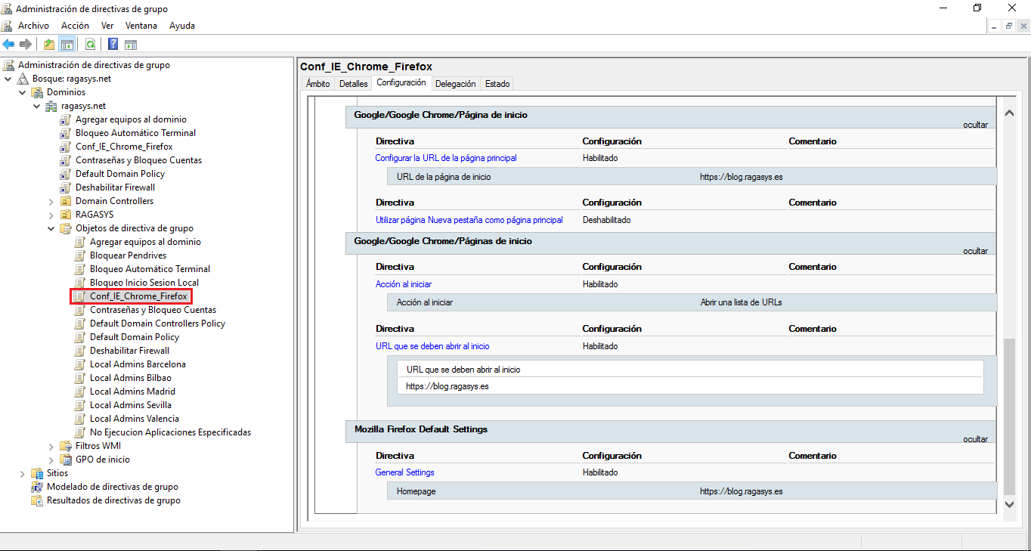Viewport: 1031px width, 551px height.
Task: Click the Up one level folder icon
Action: click(49, 44)
